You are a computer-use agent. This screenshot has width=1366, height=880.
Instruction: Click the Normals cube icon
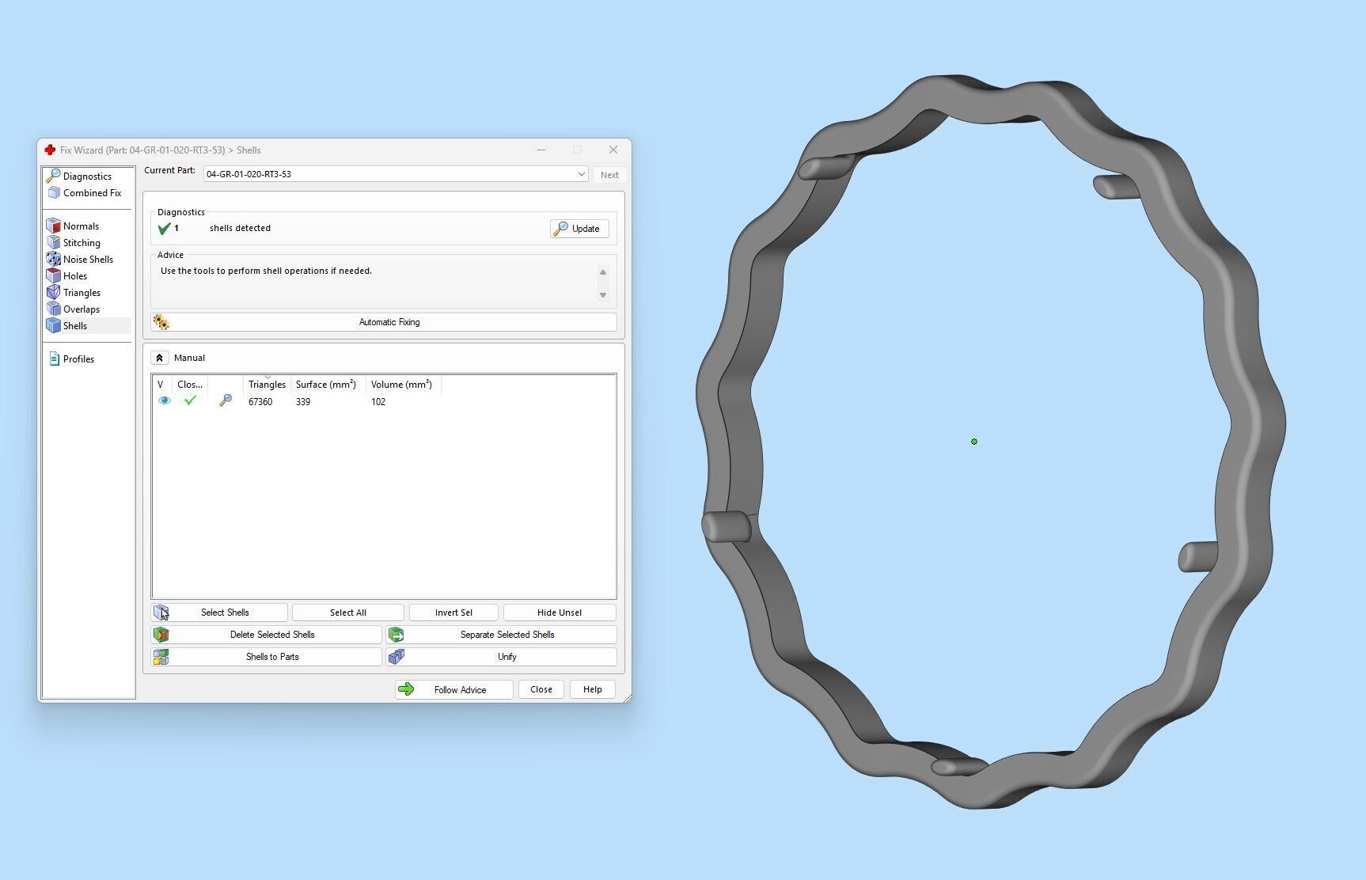click(x=54, y=226)
